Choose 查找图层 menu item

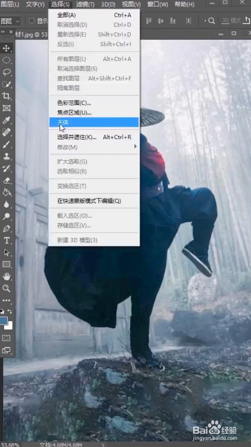94,78
